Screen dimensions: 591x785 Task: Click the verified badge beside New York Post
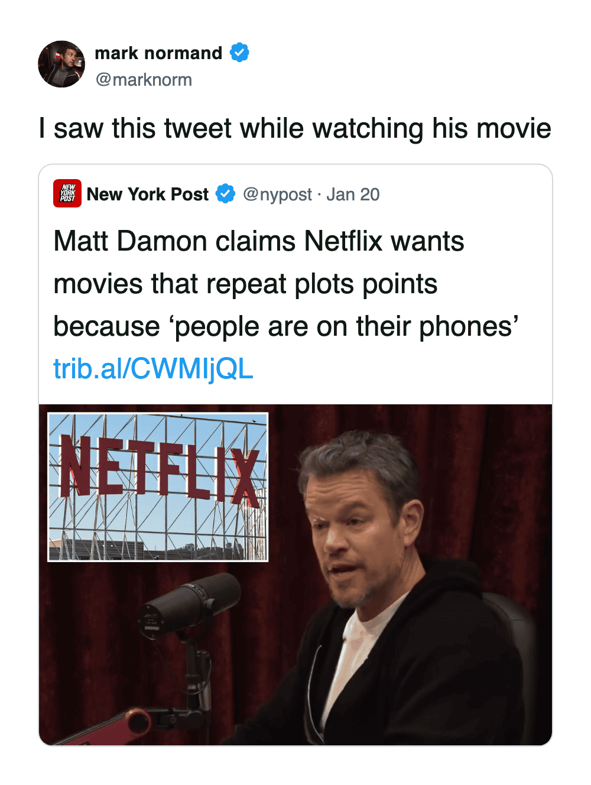[225, 194]
